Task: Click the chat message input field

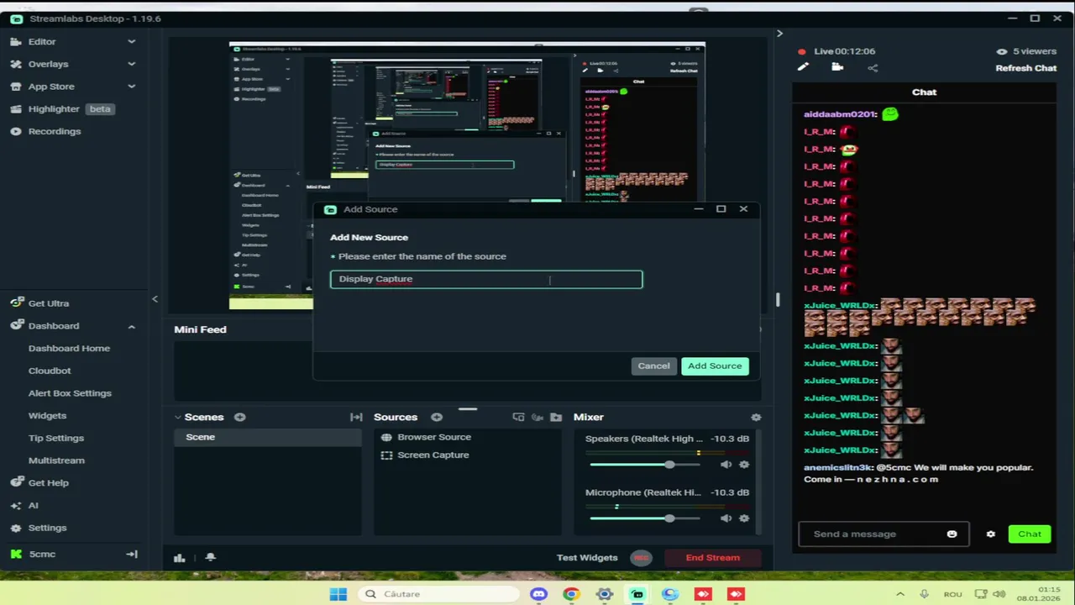Action: (x=873, y=534)
